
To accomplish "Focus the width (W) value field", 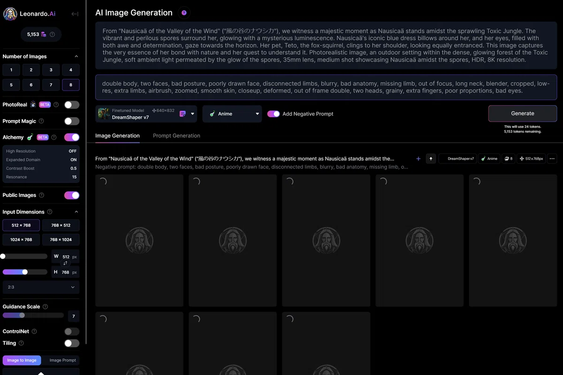I will pos(66,257).
